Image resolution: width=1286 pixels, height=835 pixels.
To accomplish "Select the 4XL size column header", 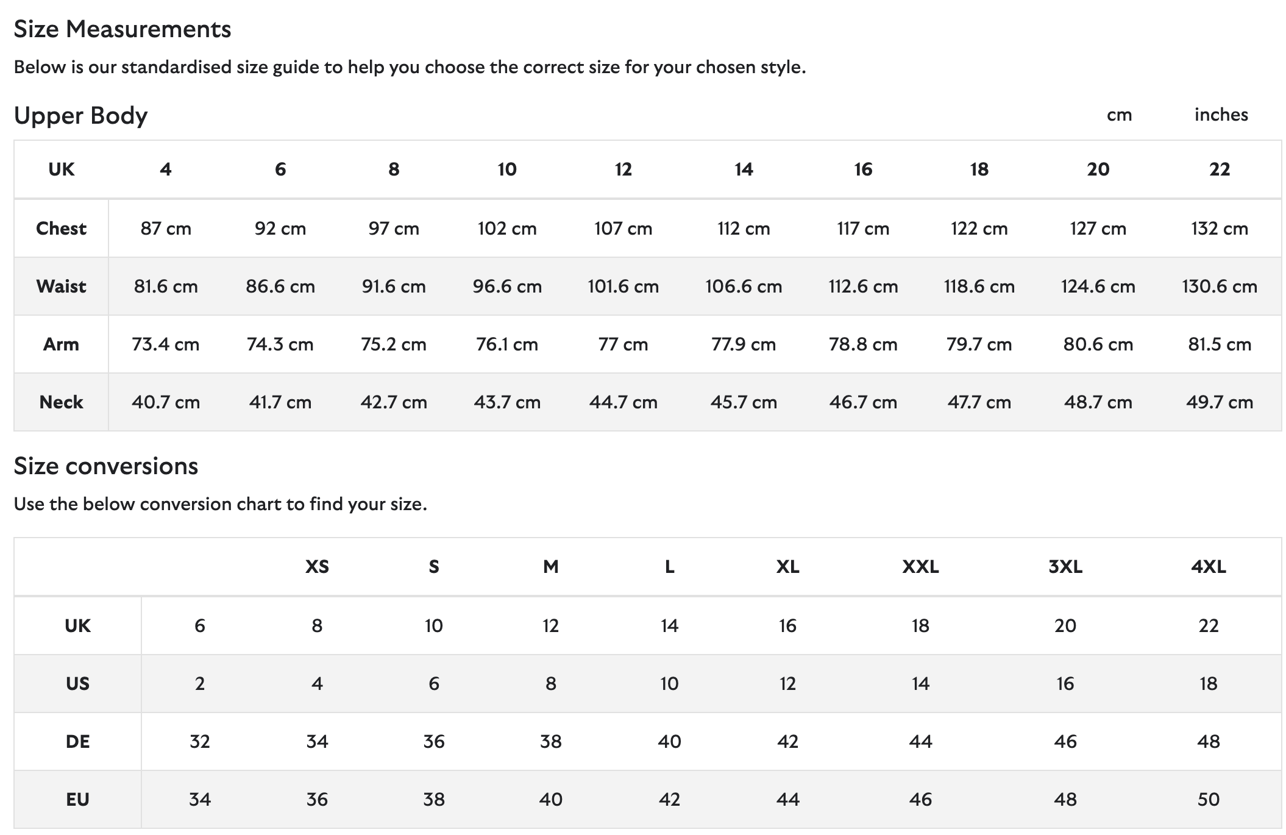I will tap(1208, 567).
